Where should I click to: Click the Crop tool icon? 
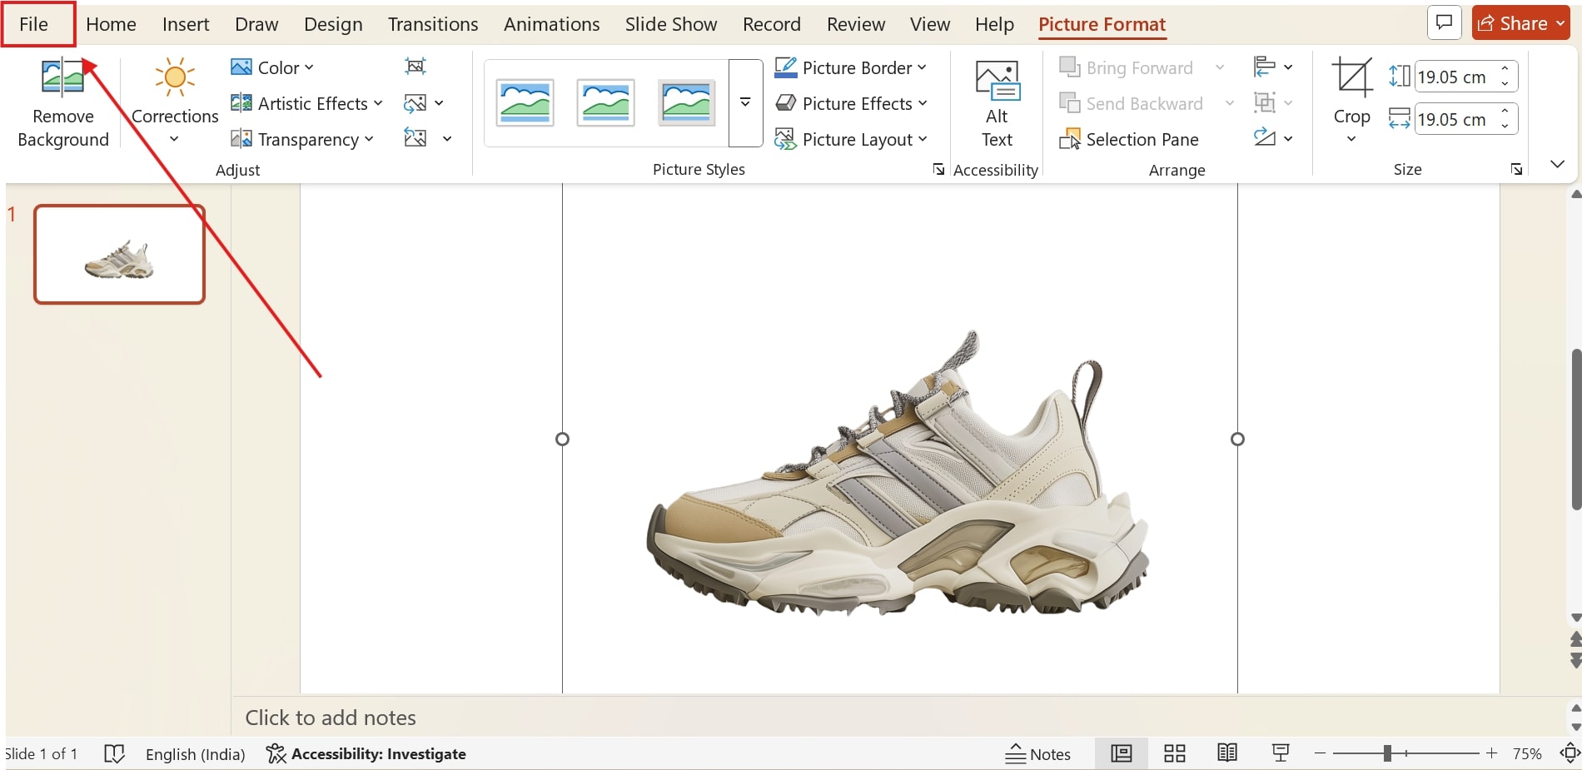click(1351, 77)
